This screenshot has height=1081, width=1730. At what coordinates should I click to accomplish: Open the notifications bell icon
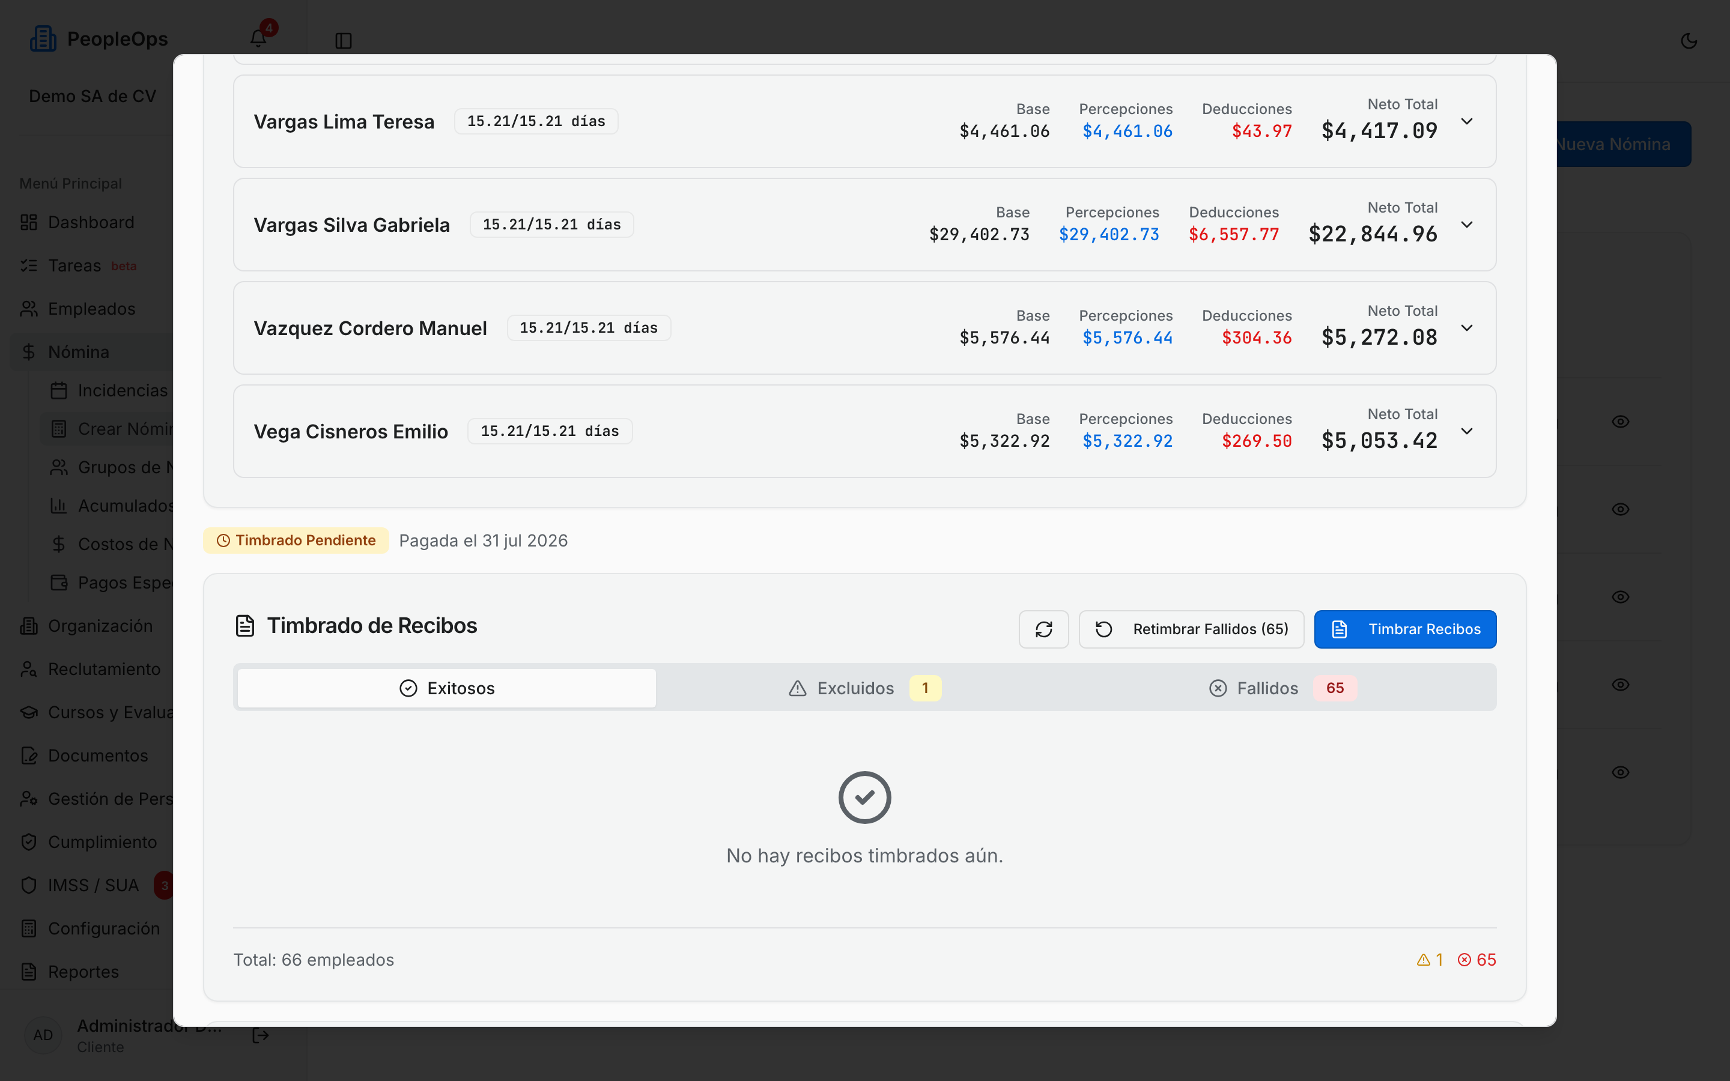pos(258,38)
